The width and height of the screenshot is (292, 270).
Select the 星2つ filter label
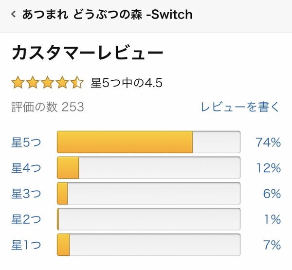click(26, 219)
